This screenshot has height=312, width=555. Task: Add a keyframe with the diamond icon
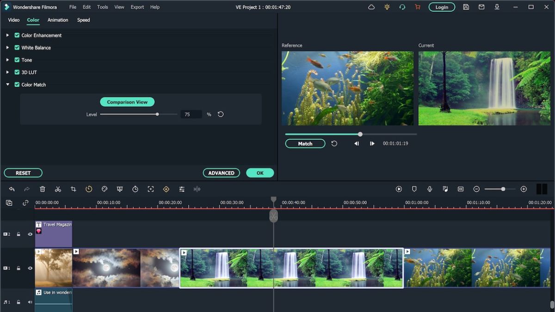click(x=166, y=189)
